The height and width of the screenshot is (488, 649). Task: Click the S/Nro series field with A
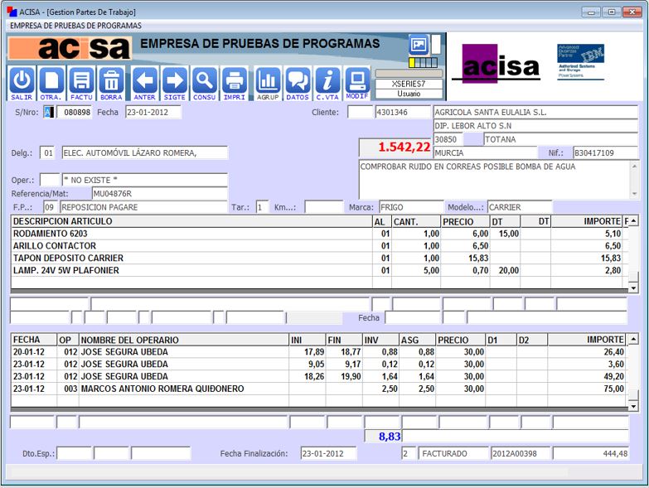48,112
